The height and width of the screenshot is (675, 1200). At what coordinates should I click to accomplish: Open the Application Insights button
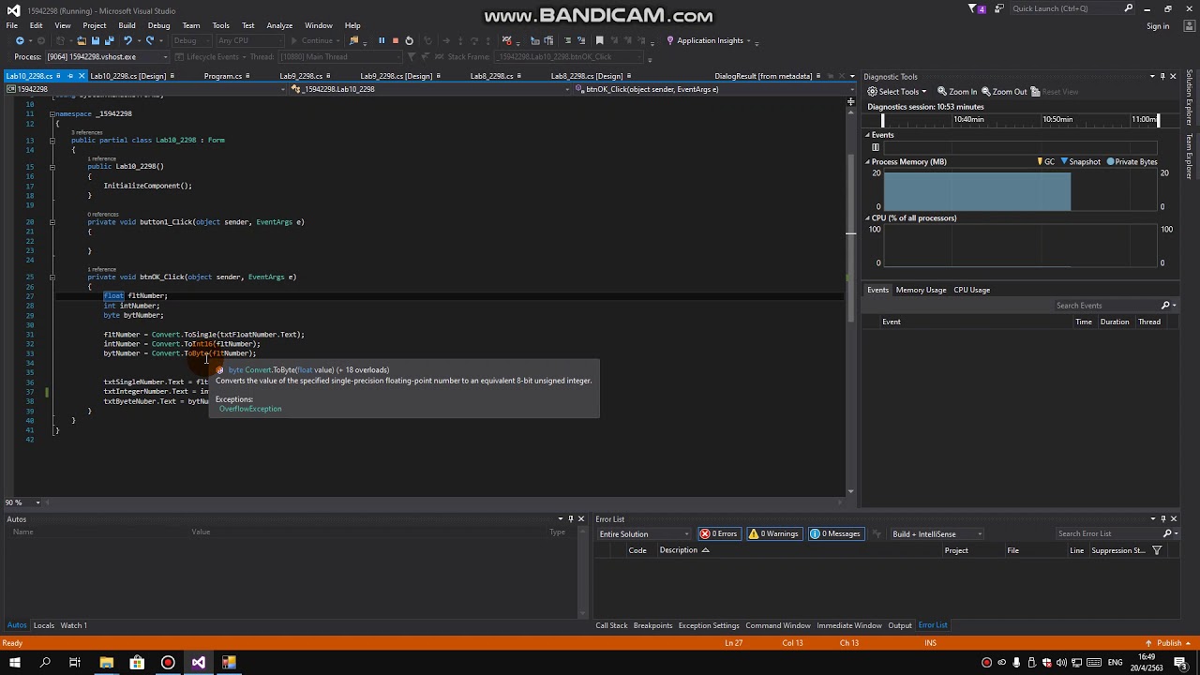[x=710, y=40]
